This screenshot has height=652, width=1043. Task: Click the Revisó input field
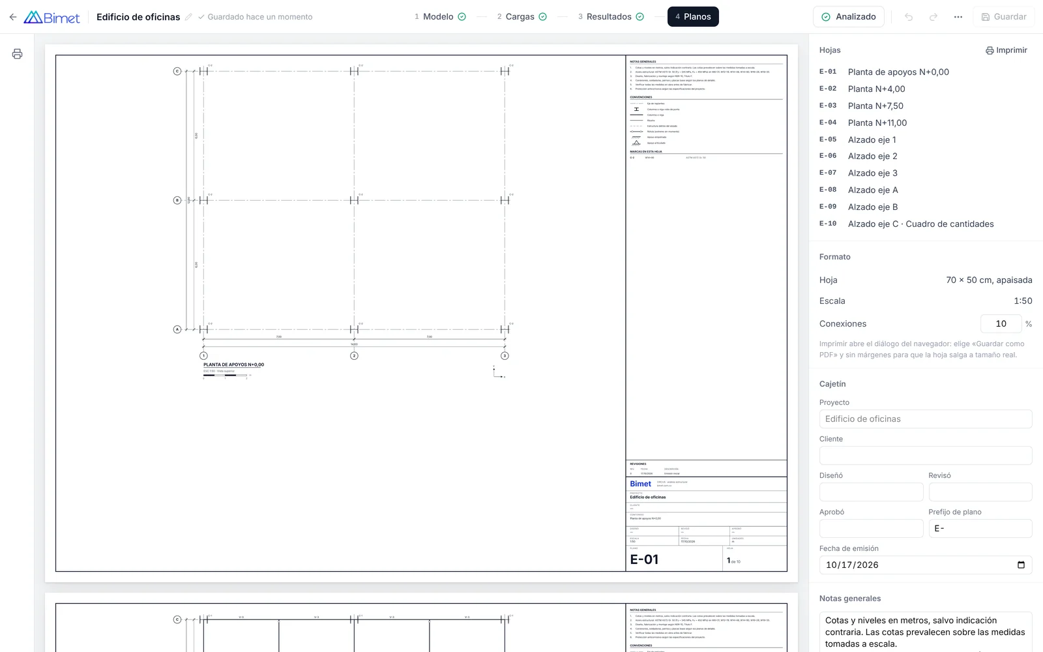coord(980,492)
